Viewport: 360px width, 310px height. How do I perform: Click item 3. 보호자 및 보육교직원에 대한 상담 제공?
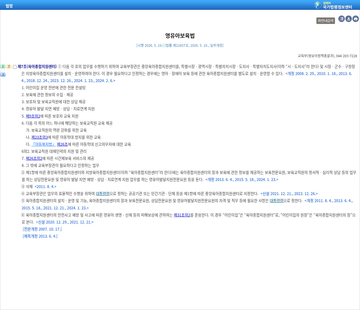pyautogui.click(x=53, y=102)
